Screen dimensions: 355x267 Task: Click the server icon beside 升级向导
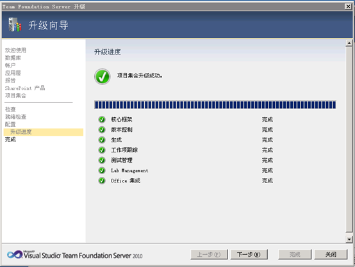pyautogui.click(x=15, y=25)
